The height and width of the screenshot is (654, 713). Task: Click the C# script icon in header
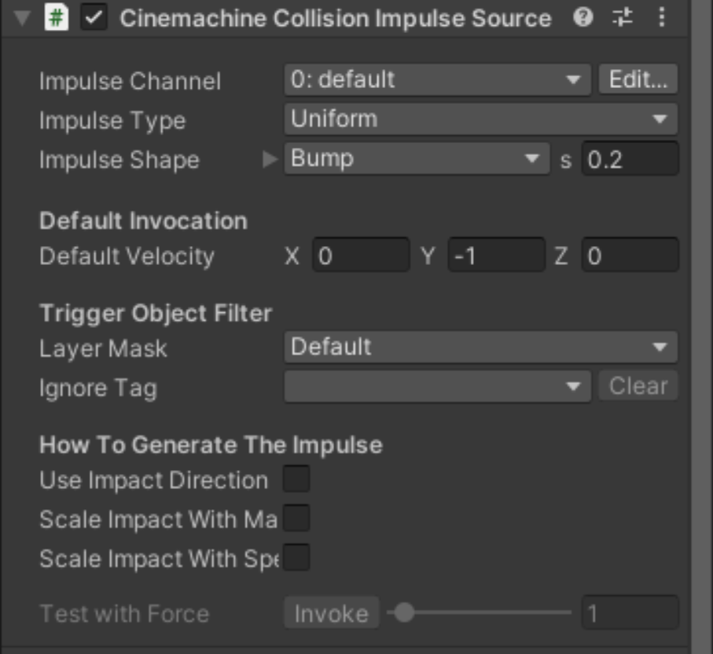(x=57, y=18)
